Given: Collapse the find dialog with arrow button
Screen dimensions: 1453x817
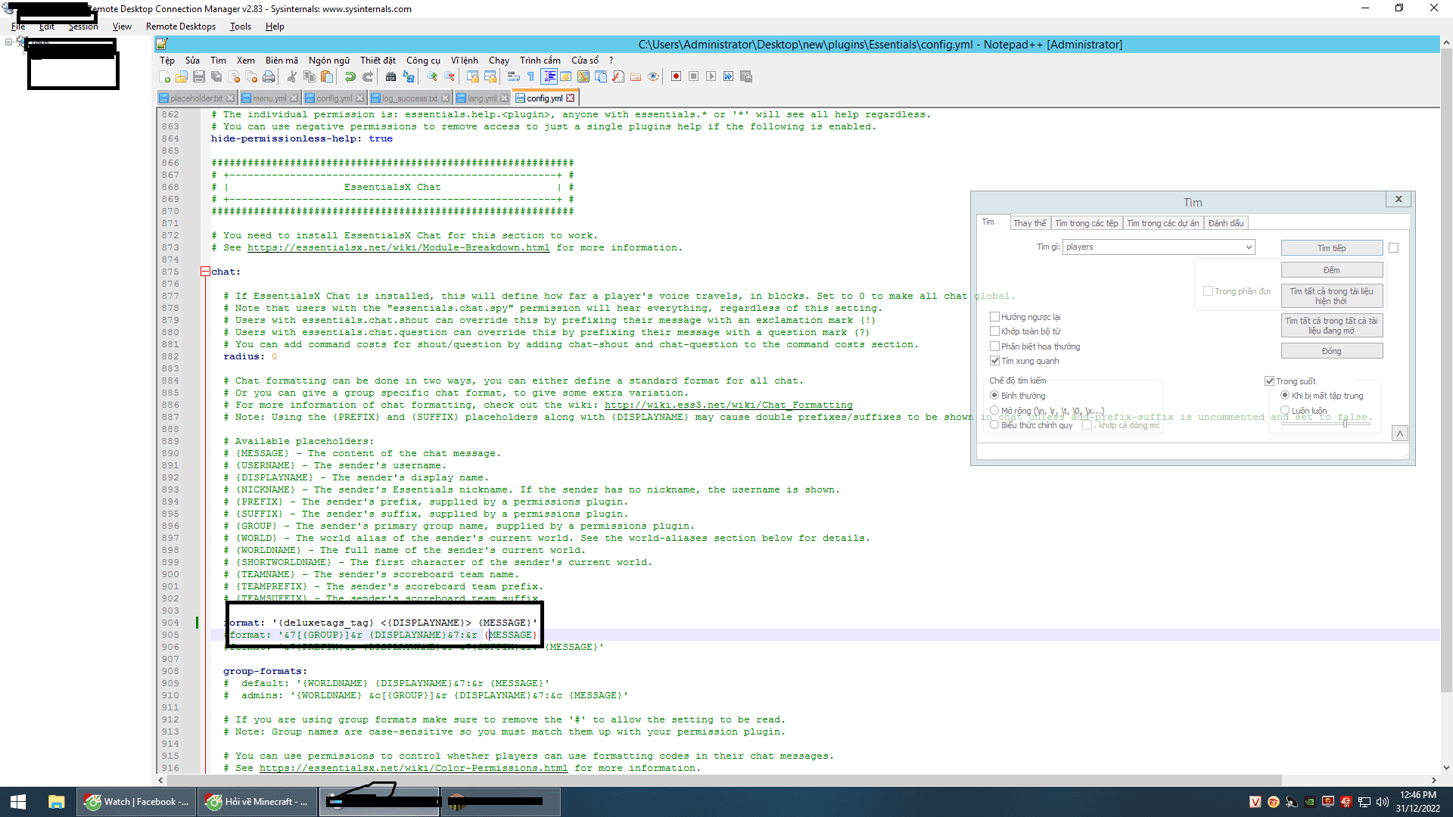Looking at the screenshot, I should [x=1399, y=433].
